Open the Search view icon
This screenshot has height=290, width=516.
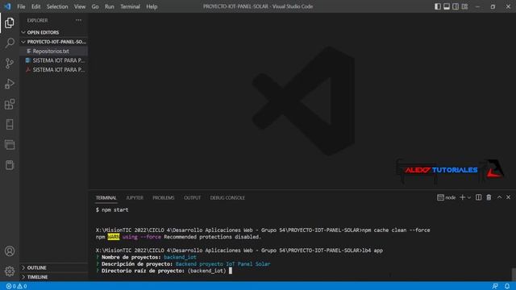pyautogui.click(x=10, y=43)
